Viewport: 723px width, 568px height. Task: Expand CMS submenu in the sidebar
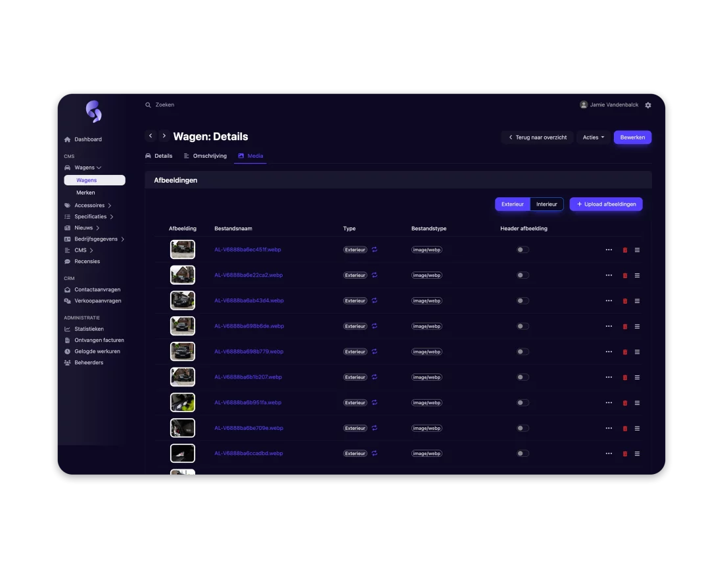click(x=79, y=250)
